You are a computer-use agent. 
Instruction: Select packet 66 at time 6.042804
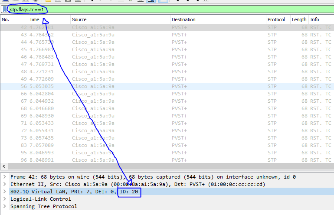(x=167, y=94)
